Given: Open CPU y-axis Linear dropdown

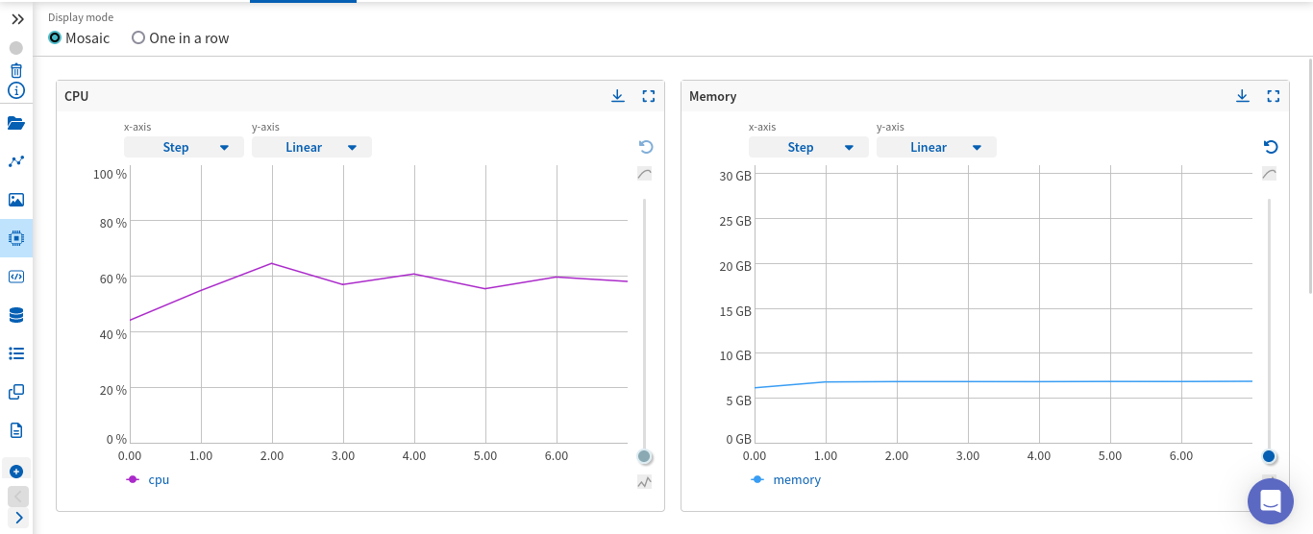Looking at the screenshot, I should coord(311,147).
